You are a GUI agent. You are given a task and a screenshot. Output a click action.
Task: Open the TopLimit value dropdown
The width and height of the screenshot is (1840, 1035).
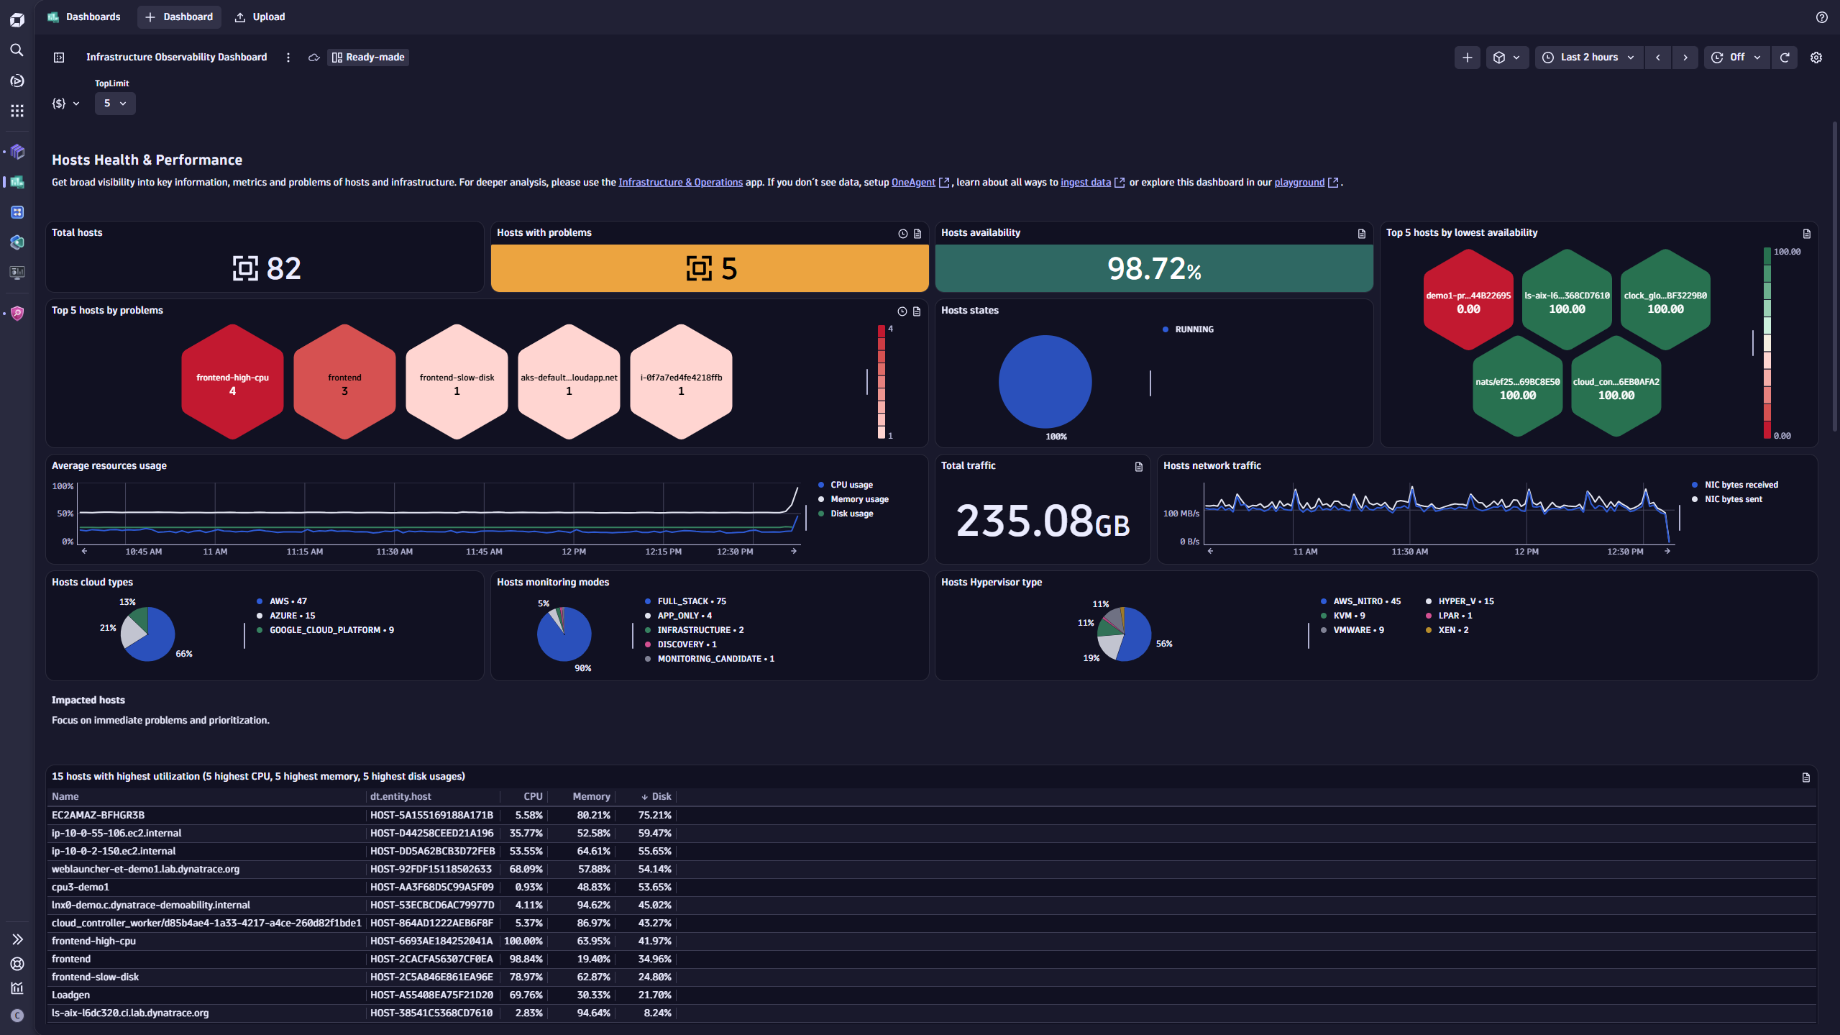pos(114,103)
